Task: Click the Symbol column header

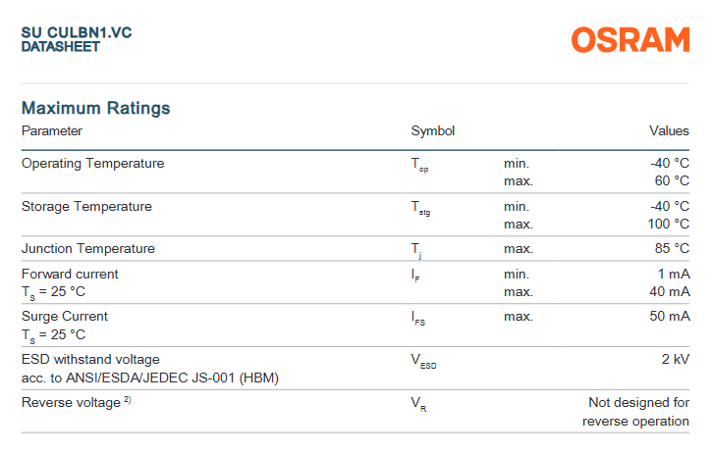Action: pyautogui.click(x=432, y=130)
